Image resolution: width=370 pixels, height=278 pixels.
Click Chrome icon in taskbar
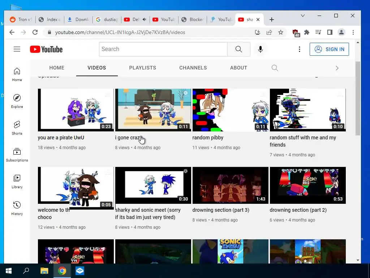62,271
